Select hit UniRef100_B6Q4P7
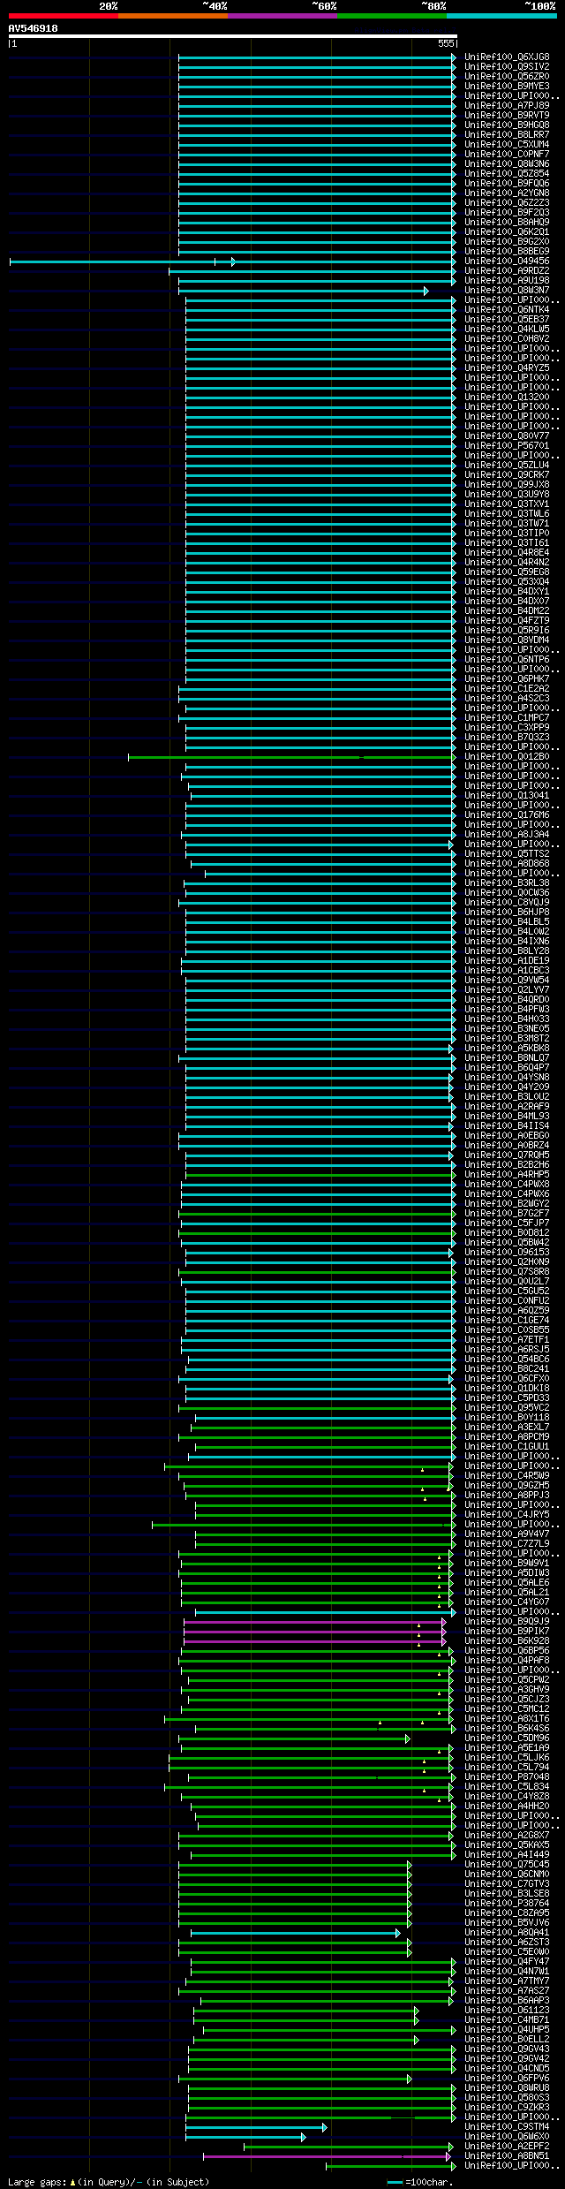565x2189 pixels. [507, 1067]
